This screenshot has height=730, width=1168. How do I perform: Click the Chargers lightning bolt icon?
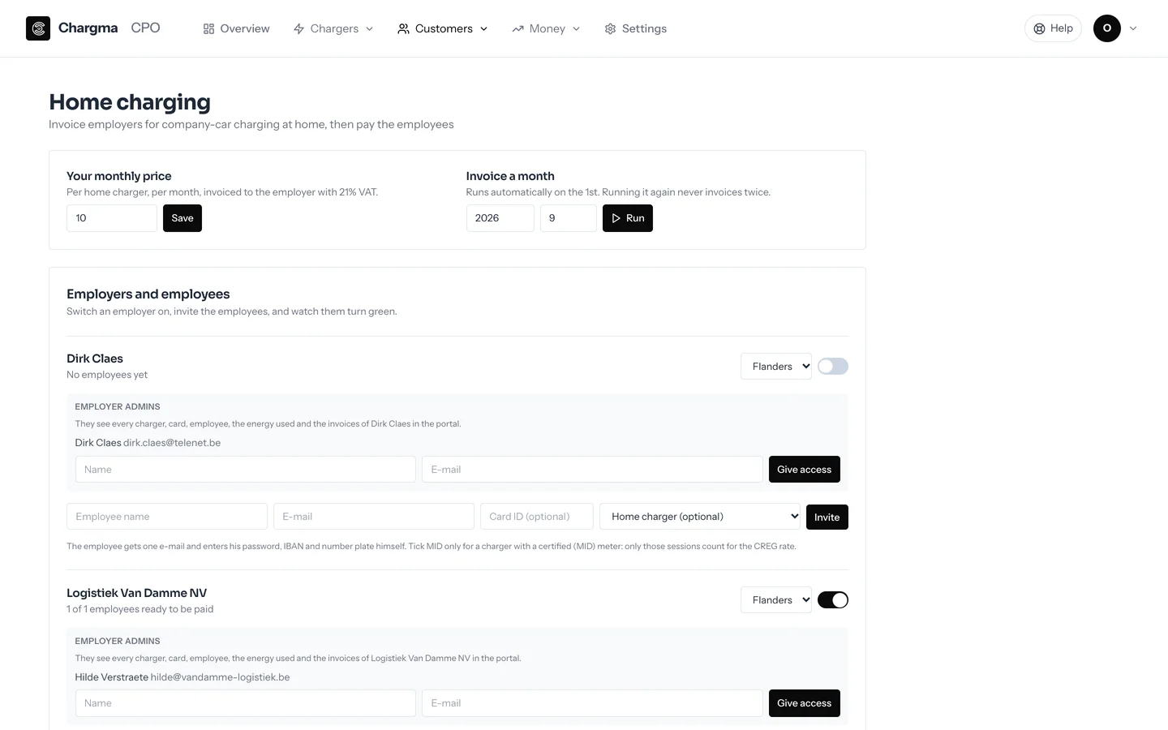[298, 28]
